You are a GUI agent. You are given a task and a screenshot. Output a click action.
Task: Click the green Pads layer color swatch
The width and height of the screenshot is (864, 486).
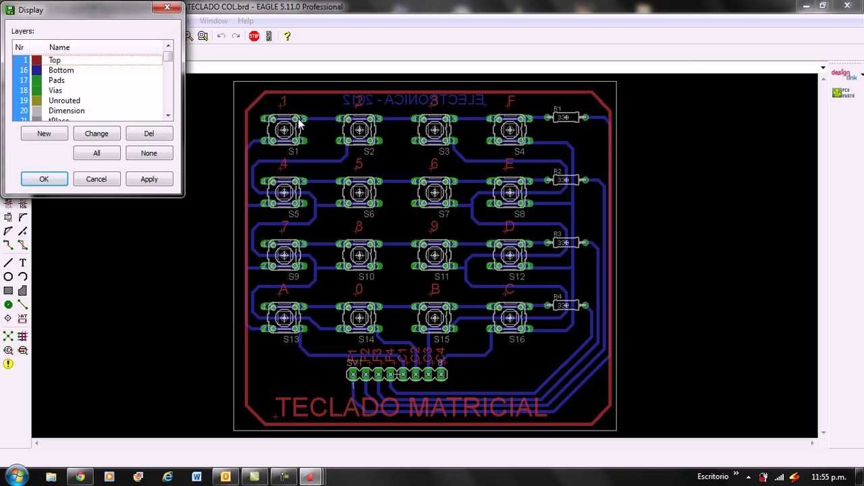coord(36,80)
